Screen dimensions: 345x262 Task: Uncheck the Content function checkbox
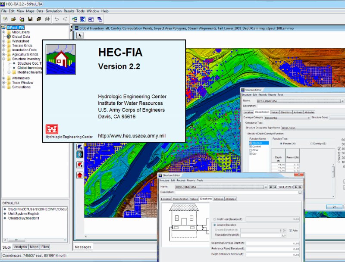pyautogui.click(x=251, y=147)
